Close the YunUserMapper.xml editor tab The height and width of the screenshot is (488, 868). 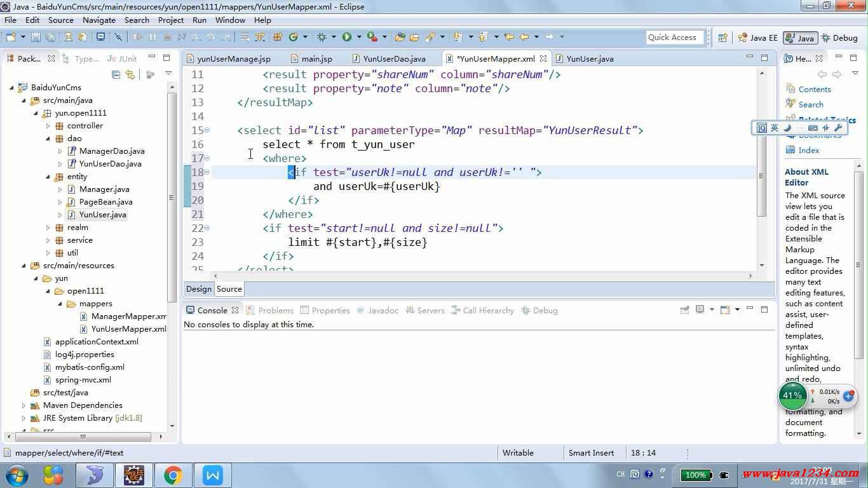click(543, 58)
